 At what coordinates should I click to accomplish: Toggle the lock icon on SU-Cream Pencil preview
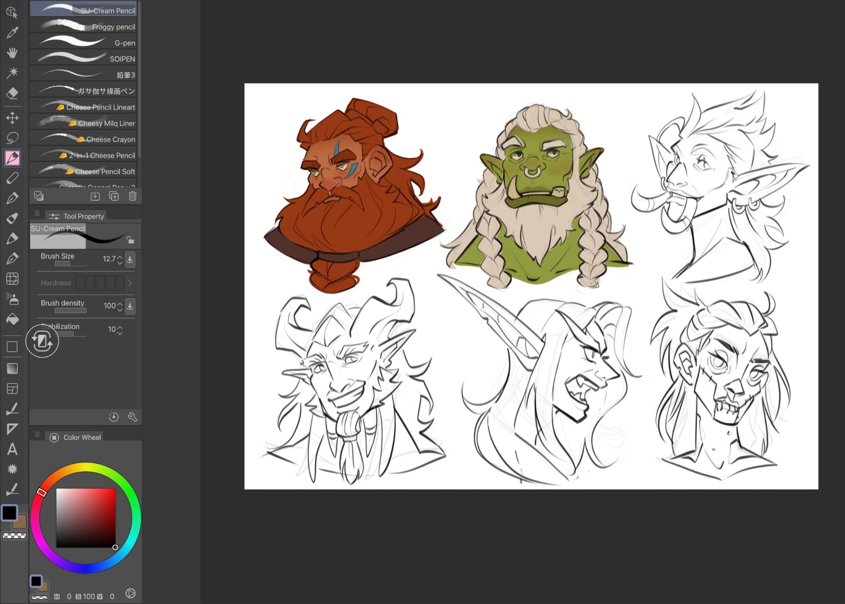point(130,240)
